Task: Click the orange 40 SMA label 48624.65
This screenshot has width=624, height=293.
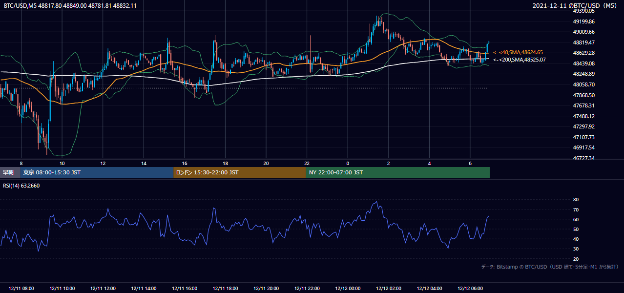Action: tap(518, 52)
